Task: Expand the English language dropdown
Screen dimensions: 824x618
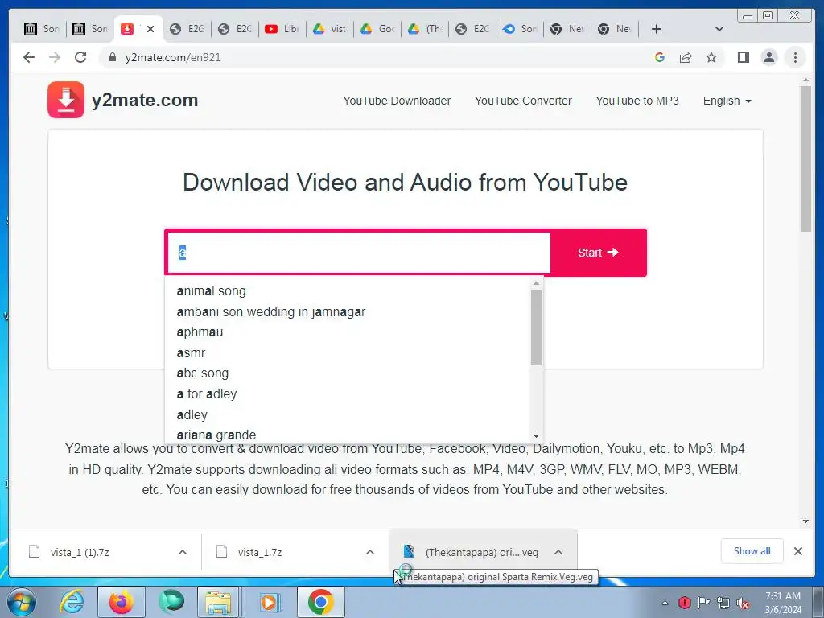Action: click(x=727, y=101)
